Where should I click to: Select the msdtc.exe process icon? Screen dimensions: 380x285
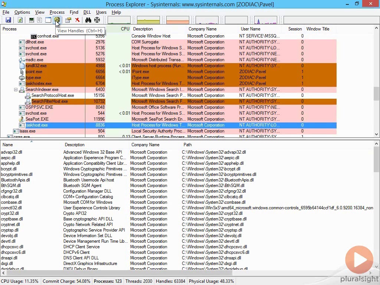pyautogui.click(x=22, y=60)
